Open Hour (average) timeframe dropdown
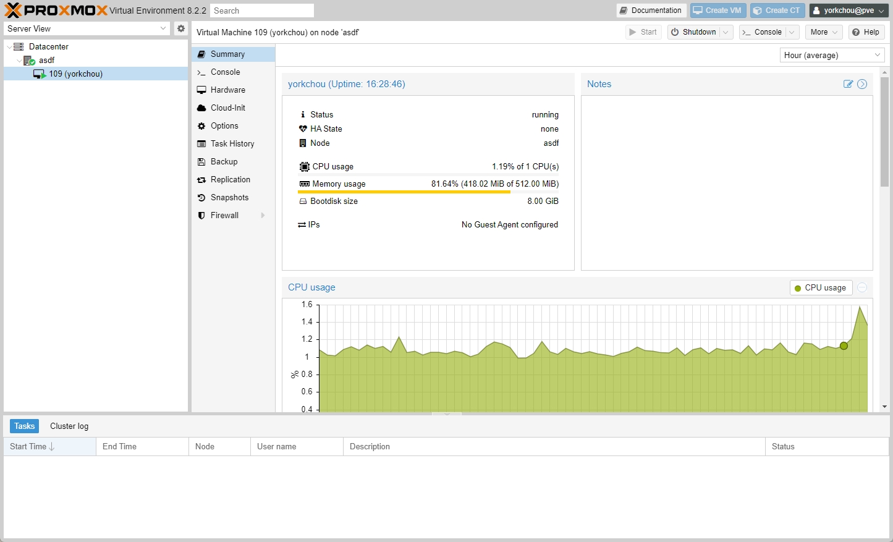The width and height of the screenshot is (893, 542). tap(832, 56)
